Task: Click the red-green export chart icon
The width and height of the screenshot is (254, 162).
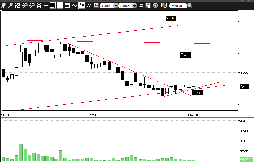Action: click(x=164, y=6)
